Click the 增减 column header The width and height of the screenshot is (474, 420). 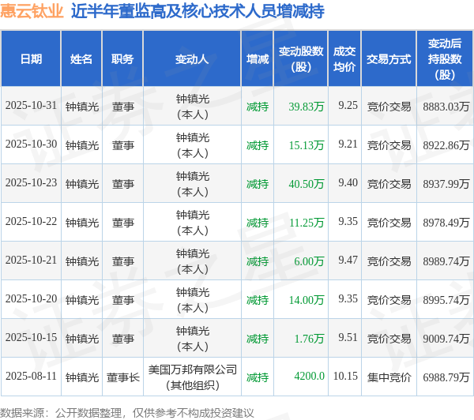click(x=258, y=58)
